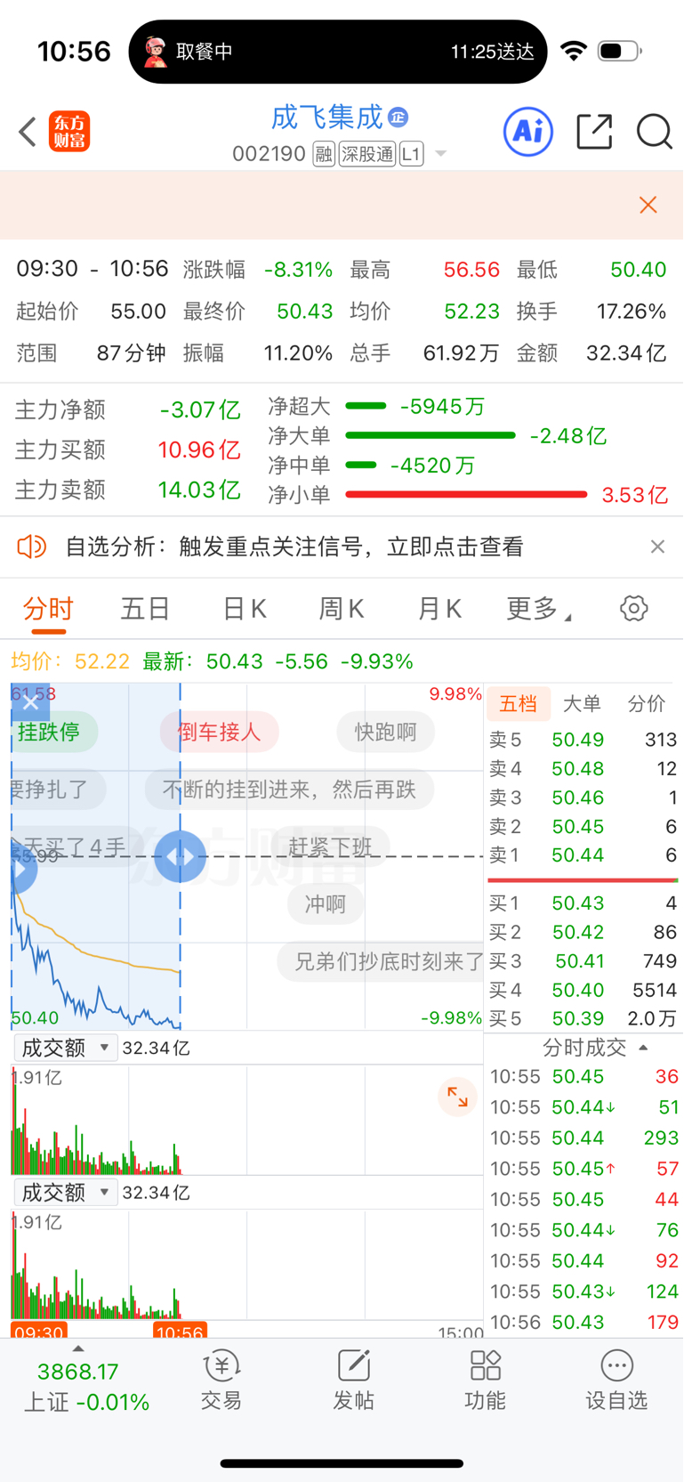Open the 东方财富 logo icon
Image resolution: width=684 pixels, height=1482 pixels.
pyautogui.click(x=69, y=132)
